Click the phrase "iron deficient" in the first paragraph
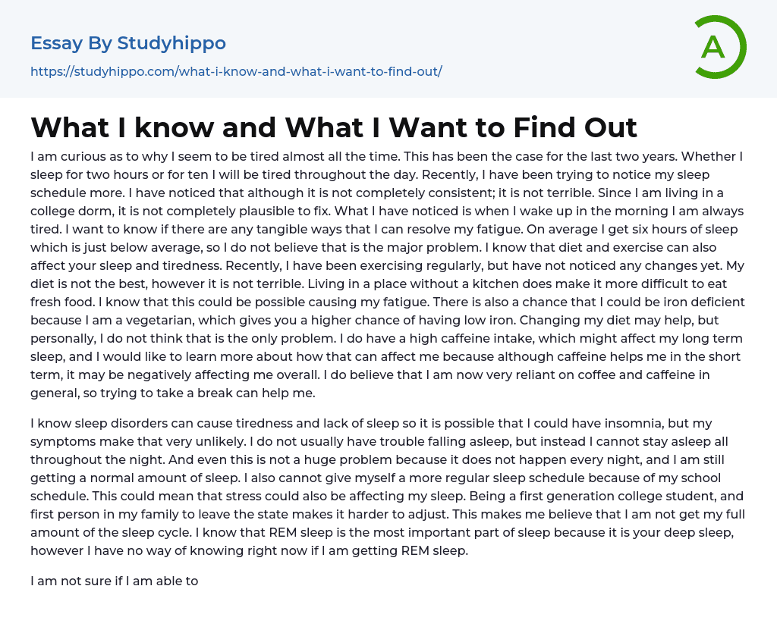Image resolution: width=777 pixels, height=633 pixels. [x=703, y=302]
